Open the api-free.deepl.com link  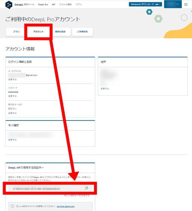pyautogui.click(x=66, y=206)
